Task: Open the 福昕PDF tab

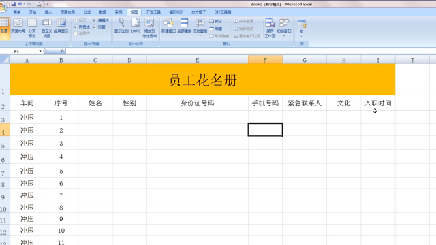Action: point(176,12)
